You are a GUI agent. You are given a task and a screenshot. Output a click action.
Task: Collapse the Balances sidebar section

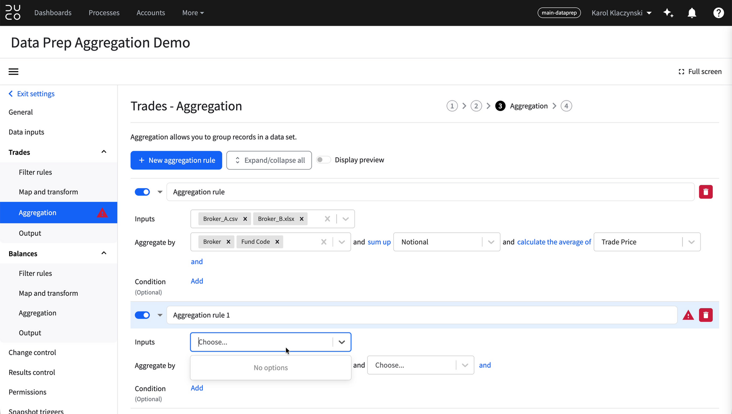104,253
